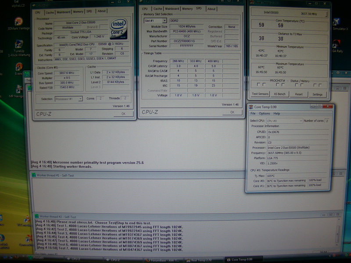This screenshot has height=263, width=351.
Task: Click the XS Bench button
Action: point(279,94)
